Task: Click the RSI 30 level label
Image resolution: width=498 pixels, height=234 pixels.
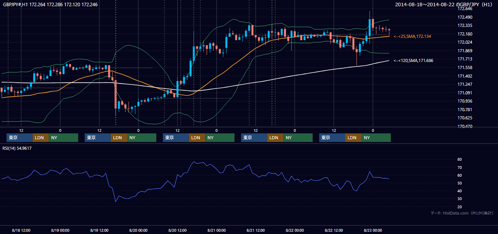Action: (x=459, y=199)
